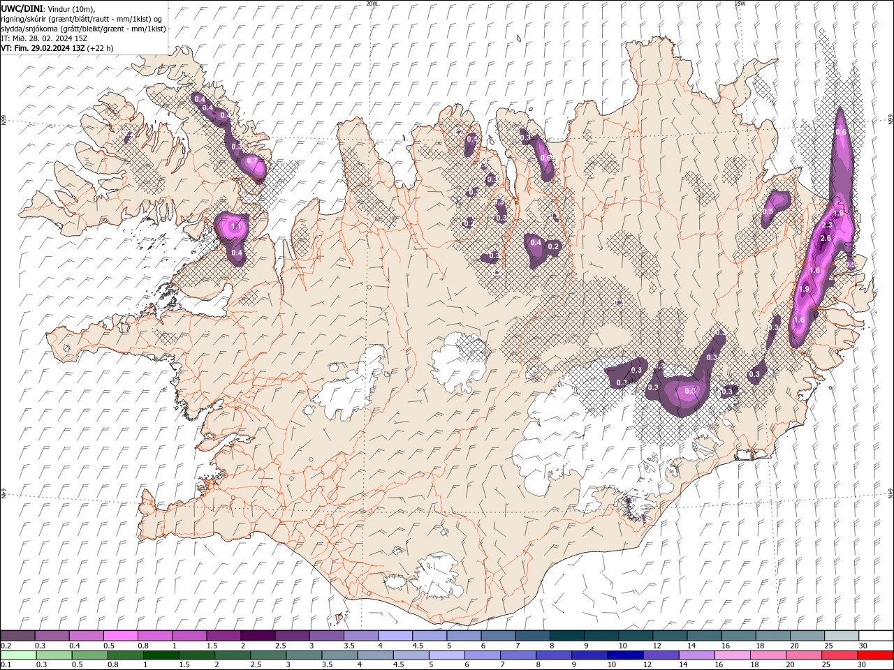Select the lower legend 10 deep blue swatch

coord(625,655)
